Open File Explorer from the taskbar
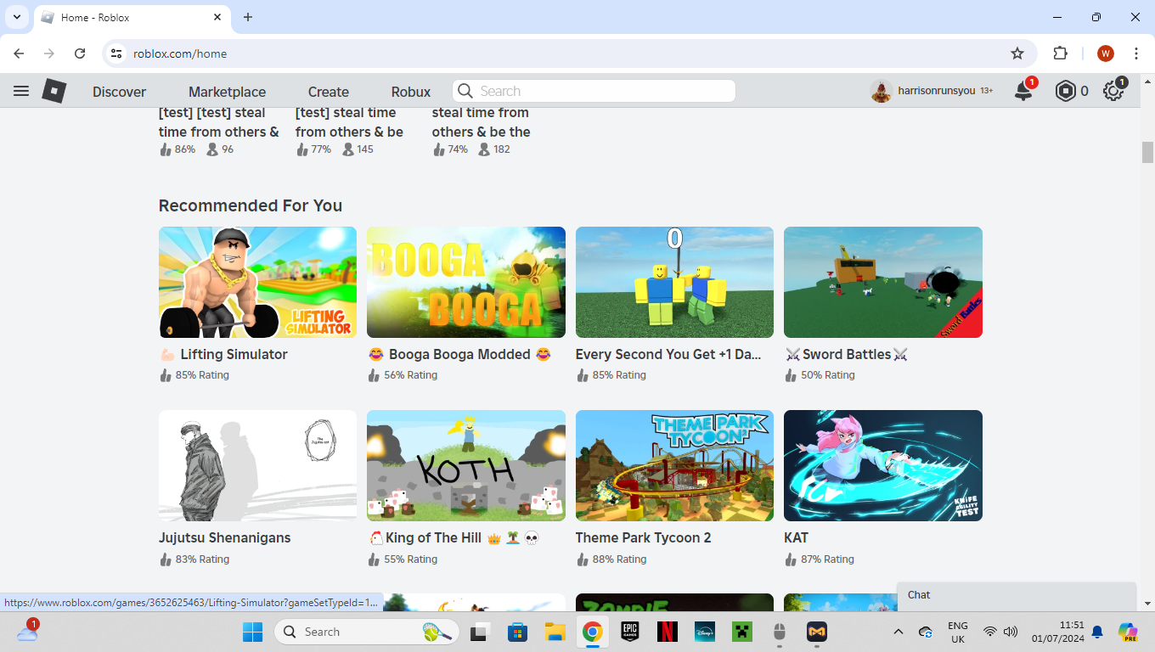 coord(555,632)
